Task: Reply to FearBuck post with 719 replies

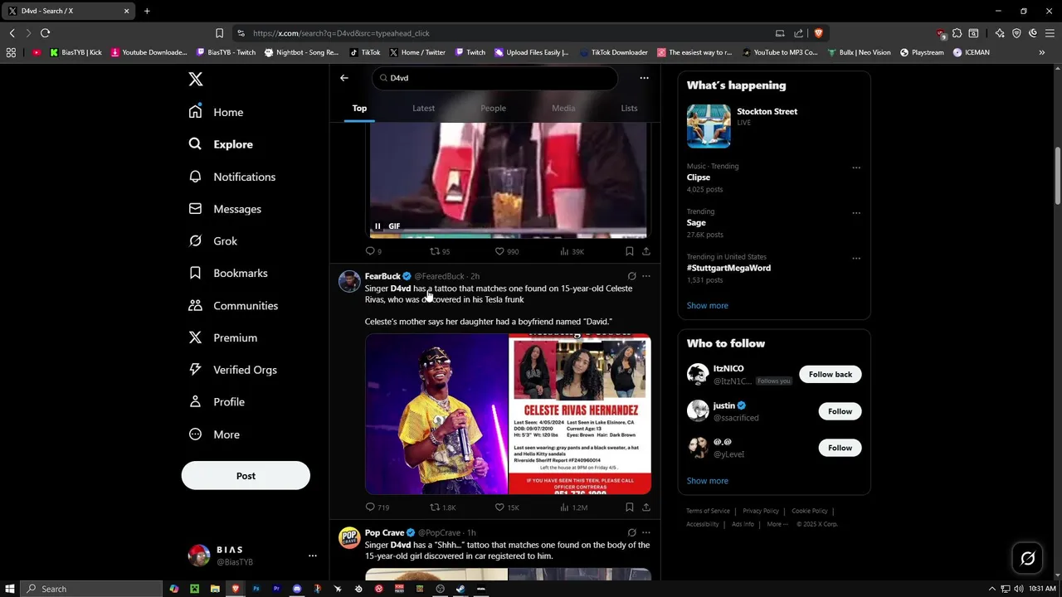Action: tap(377, 507)
